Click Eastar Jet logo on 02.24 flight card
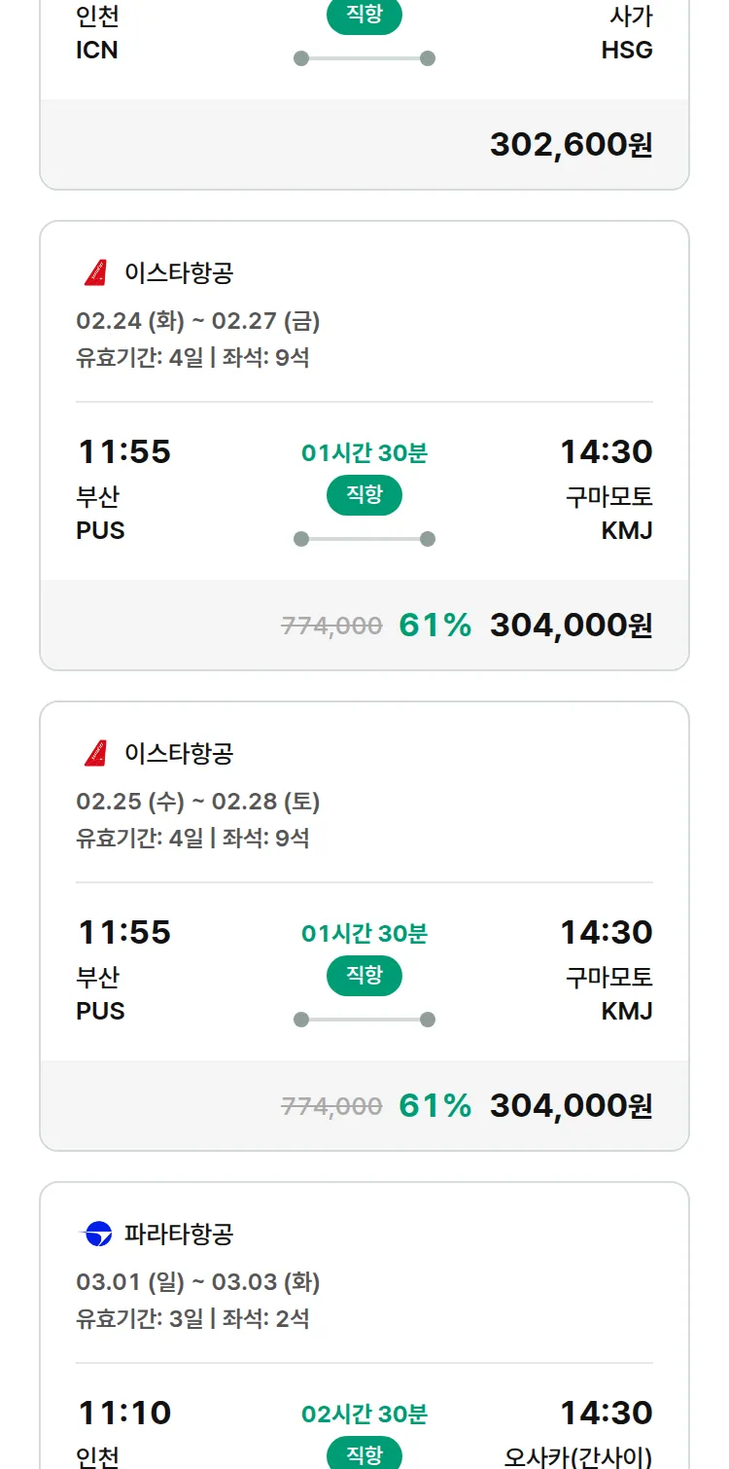 95,273
